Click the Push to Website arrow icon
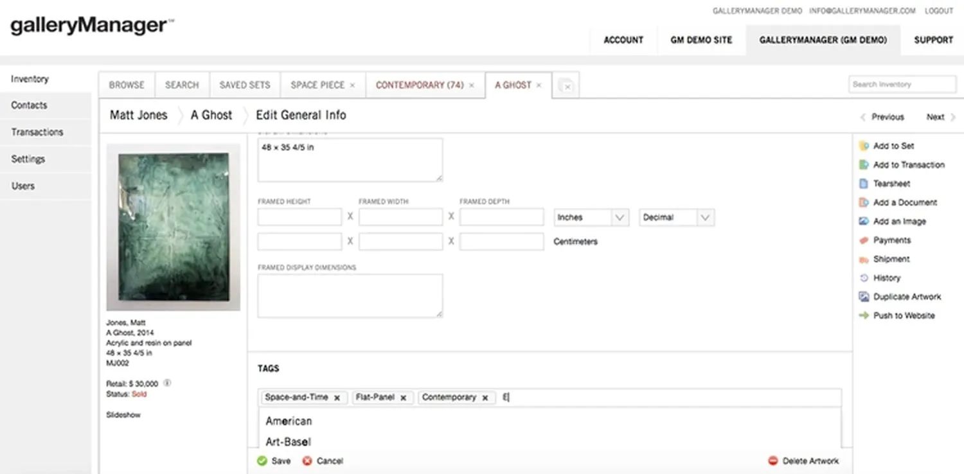Image resolution: width=964 pixels, height=474 pixels. tap(864, 315)
